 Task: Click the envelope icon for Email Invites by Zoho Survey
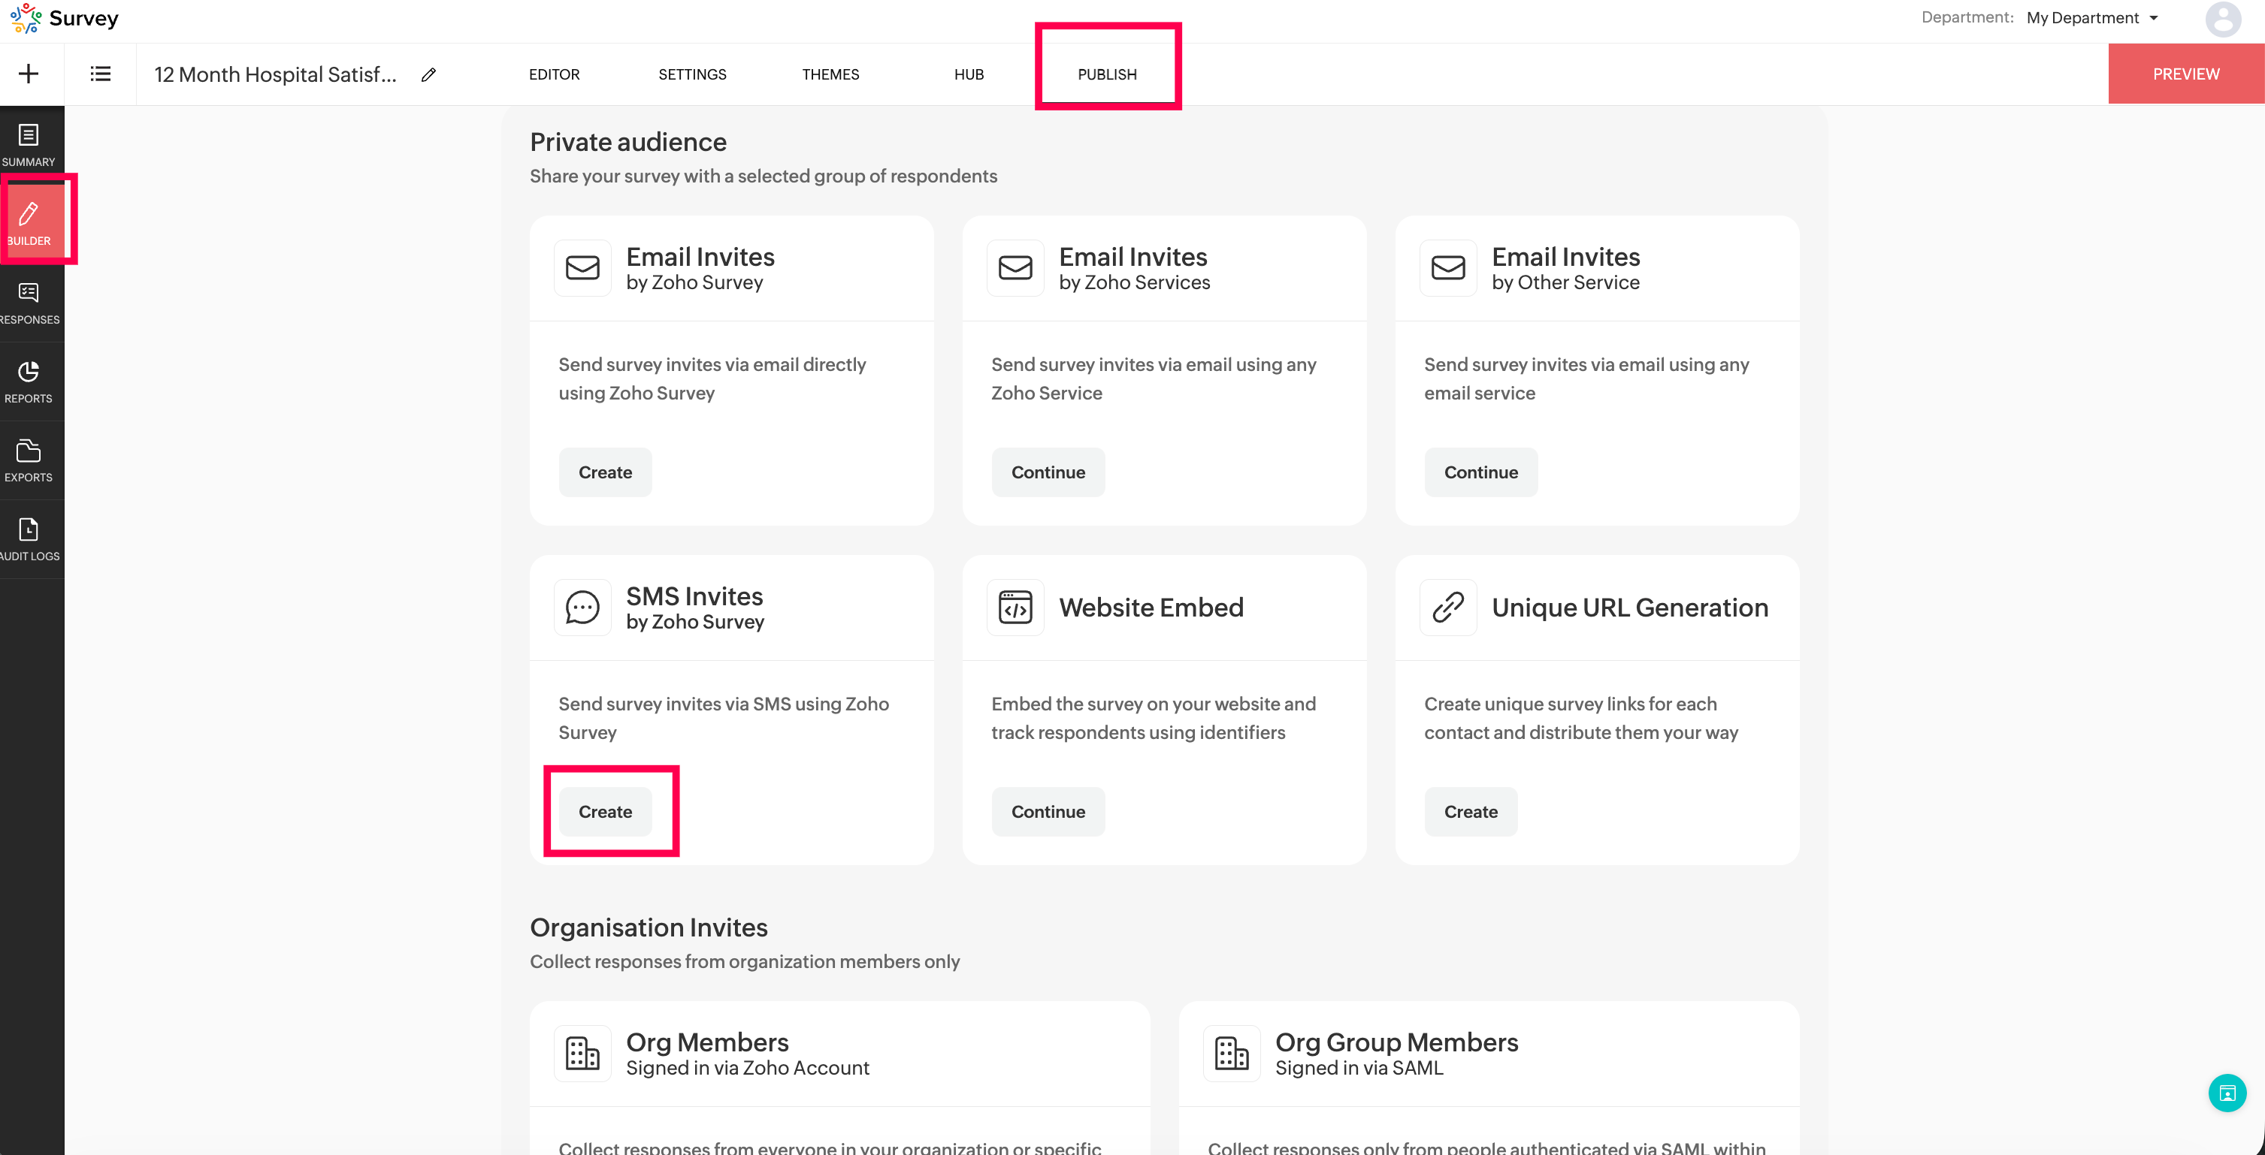582,268
